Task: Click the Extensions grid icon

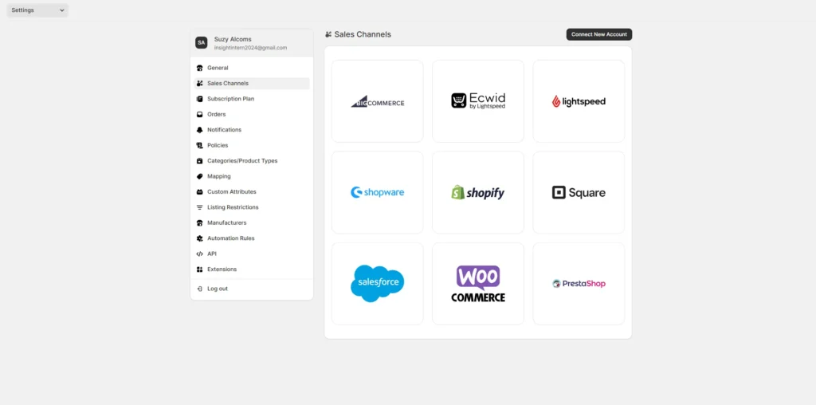Action: click(x=199, y=269)
